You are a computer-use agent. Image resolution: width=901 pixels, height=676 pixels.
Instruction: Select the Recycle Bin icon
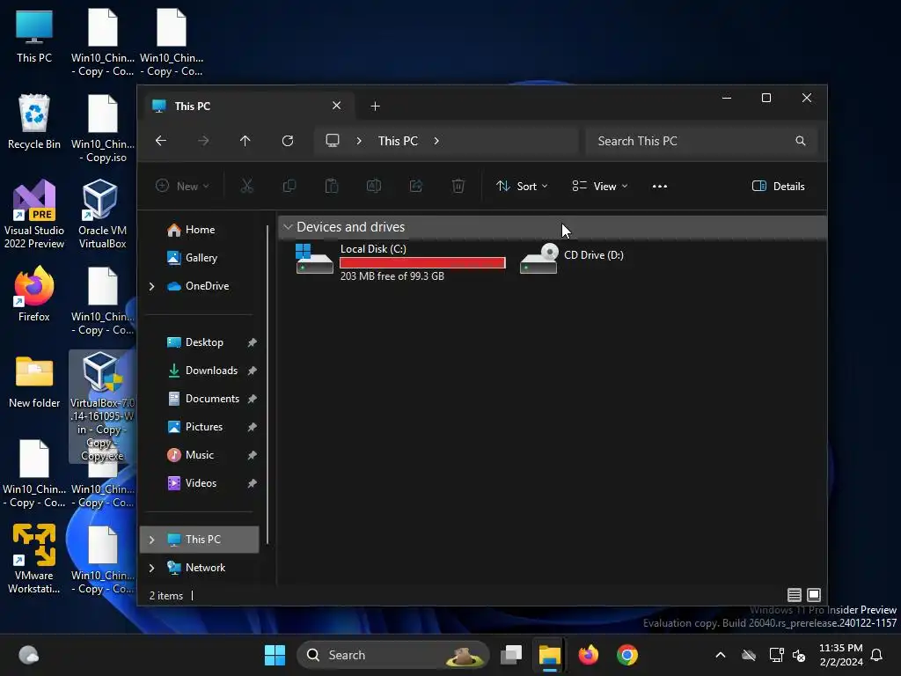(x=34, y=121)
